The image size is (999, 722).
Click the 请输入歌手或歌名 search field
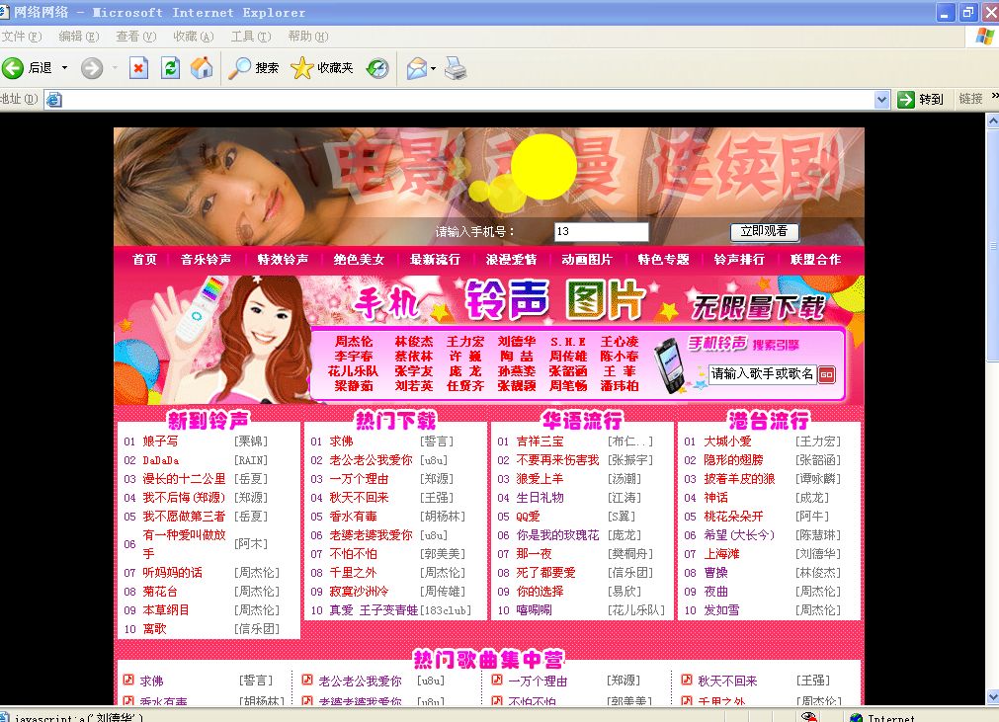tap(763, 373)
